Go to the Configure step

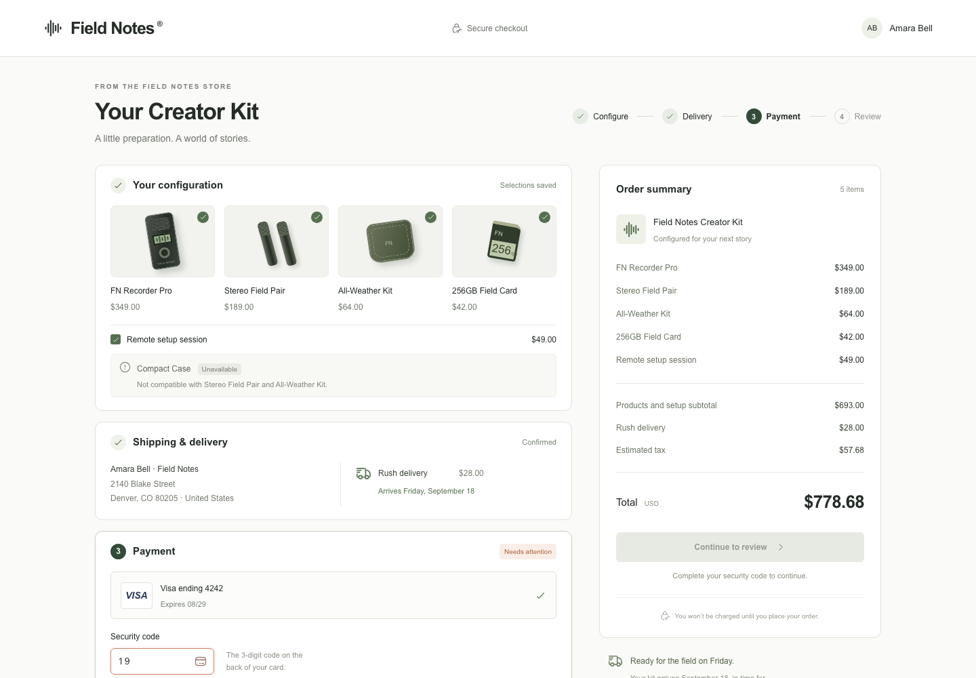coord(601,117)
